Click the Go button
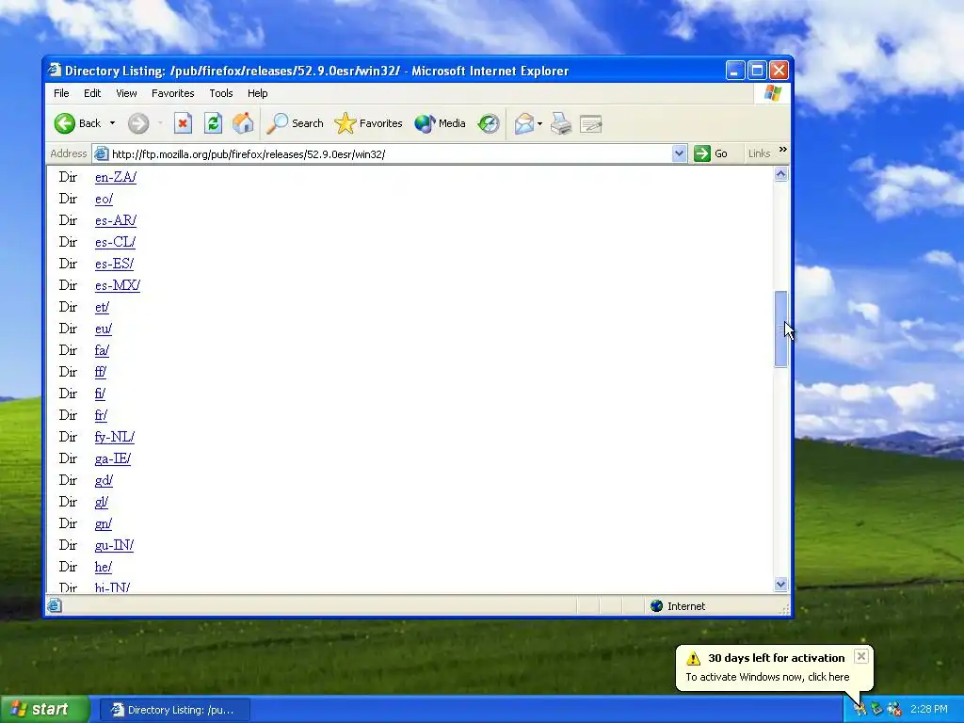 pos(711,153)
